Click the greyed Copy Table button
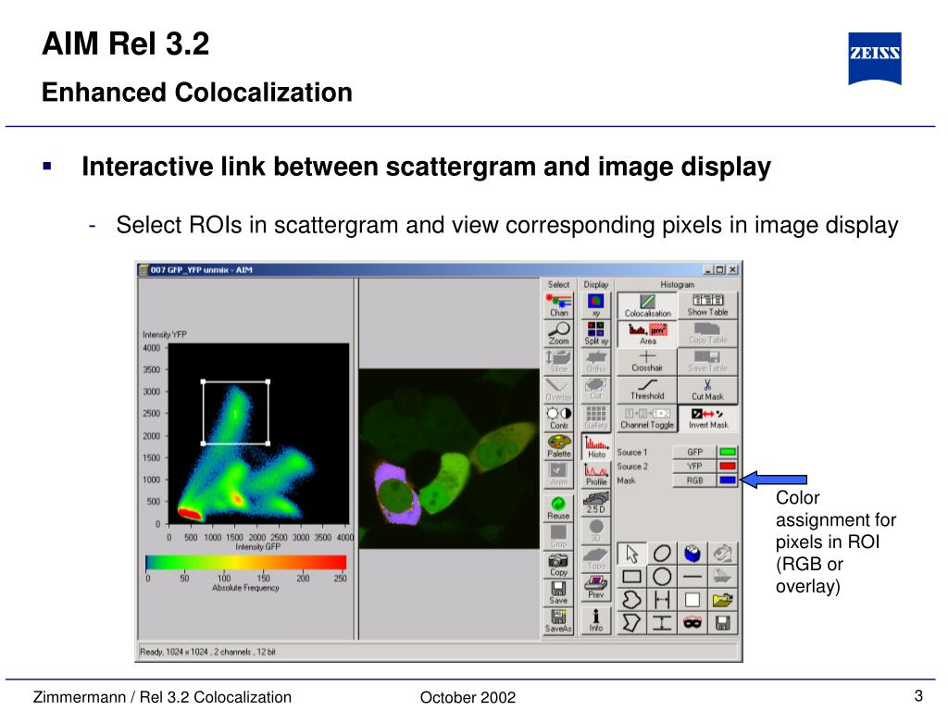This screenshot has width=948, height=711. click(x=708, y=333)
